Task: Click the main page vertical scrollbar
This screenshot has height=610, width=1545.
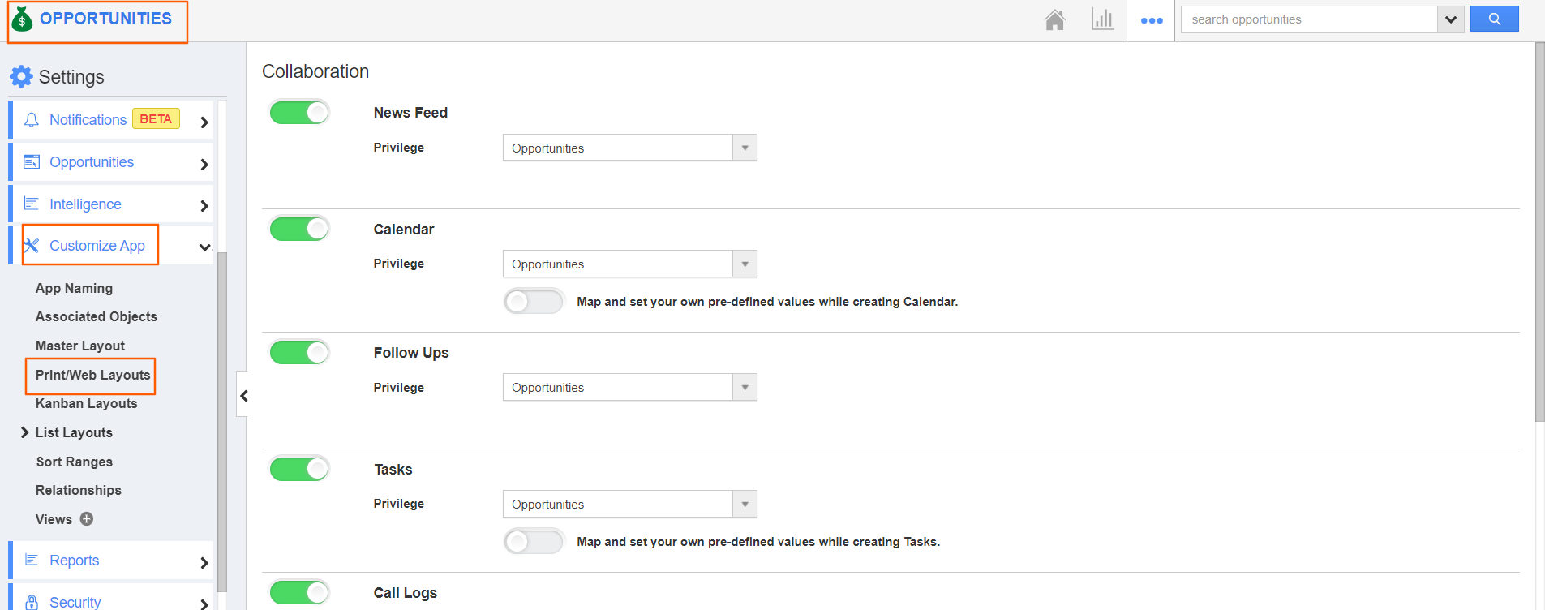Action: (x=1539, y=232)
